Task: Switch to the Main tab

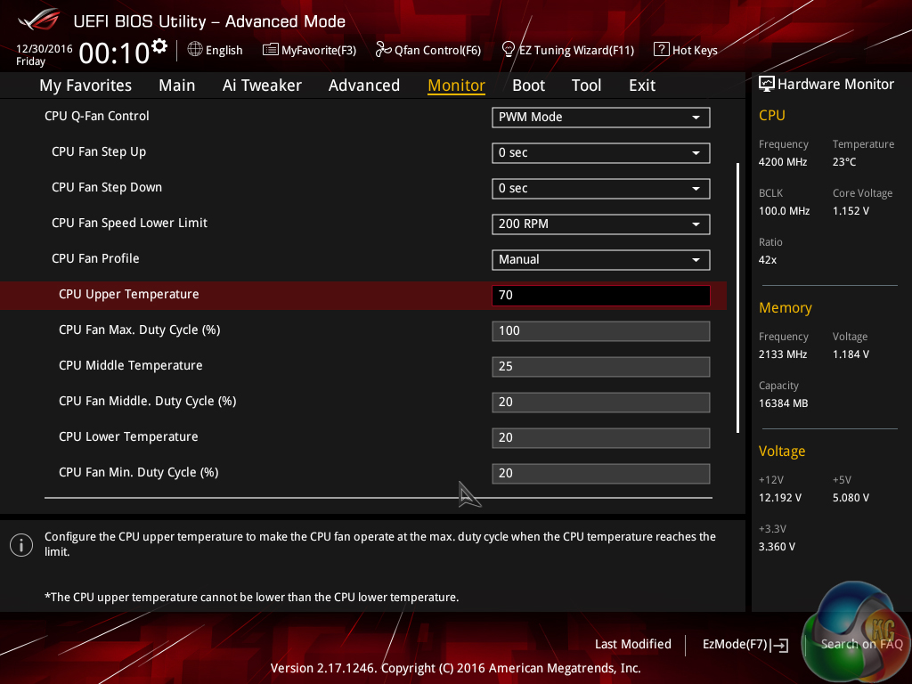Action: point(177,85)
